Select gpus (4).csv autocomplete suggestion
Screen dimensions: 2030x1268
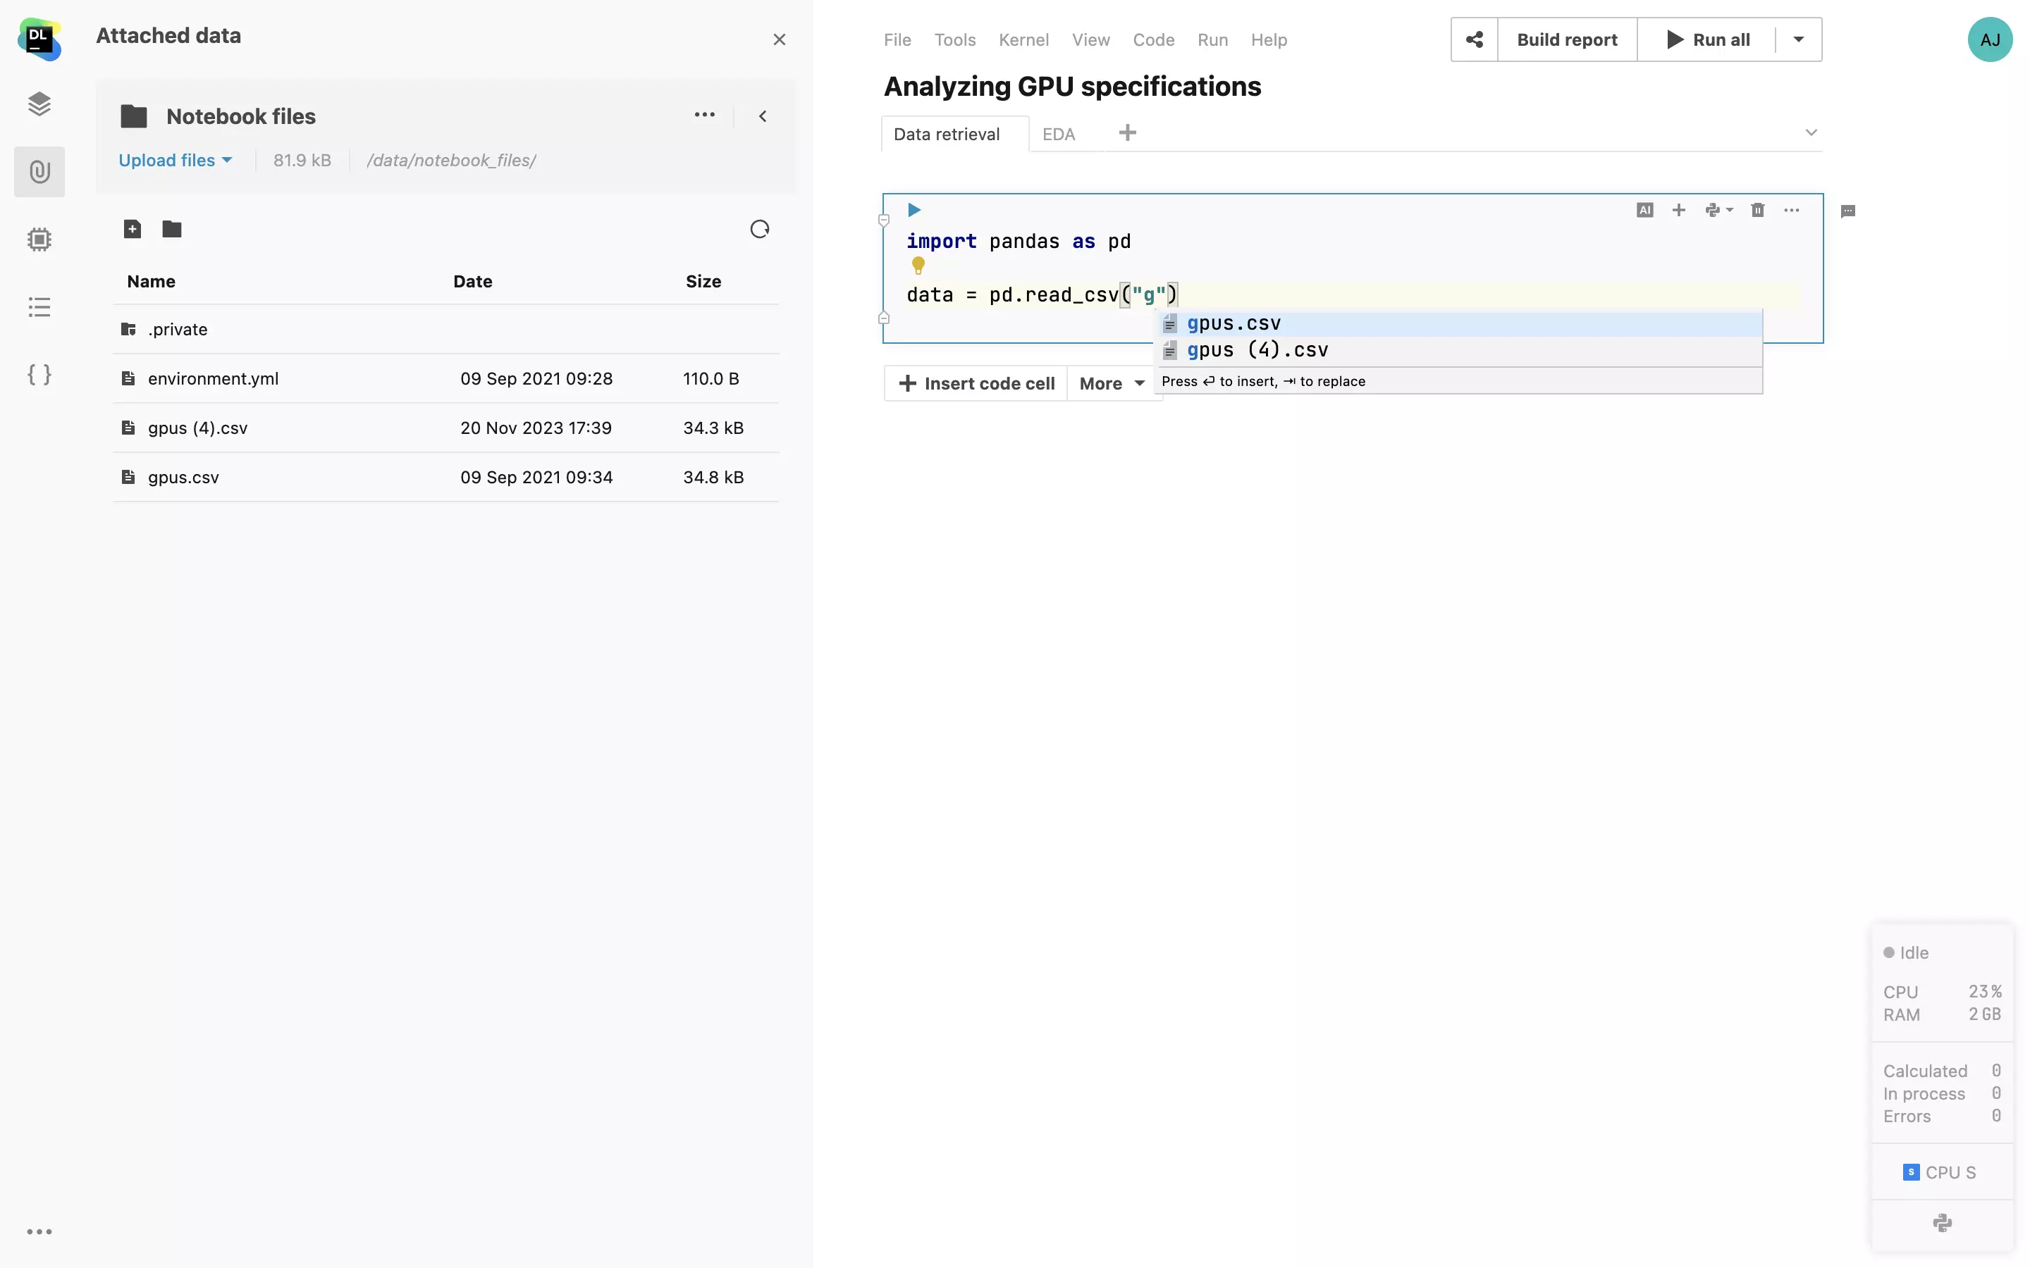[x=1257, y=349]
